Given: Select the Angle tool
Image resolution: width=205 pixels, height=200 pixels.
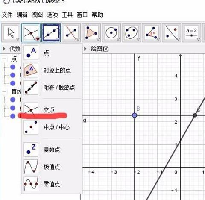Looking at the screenshot, I should coord(152,33).
